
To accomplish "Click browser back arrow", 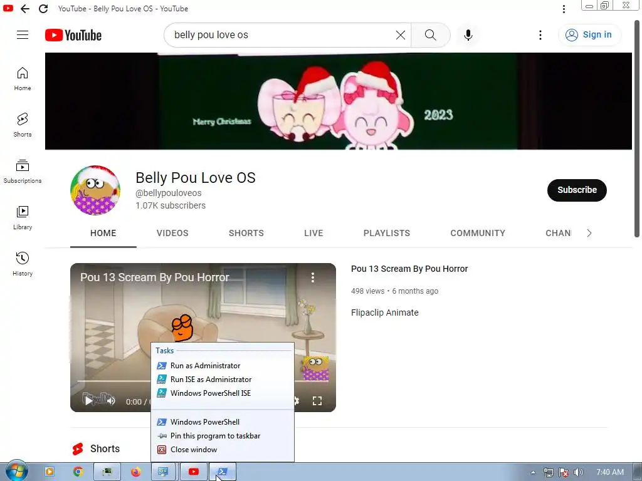I will [25, 9].
